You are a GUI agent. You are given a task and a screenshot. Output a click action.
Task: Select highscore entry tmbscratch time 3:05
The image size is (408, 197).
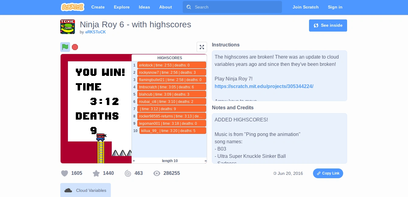[172, 87]
